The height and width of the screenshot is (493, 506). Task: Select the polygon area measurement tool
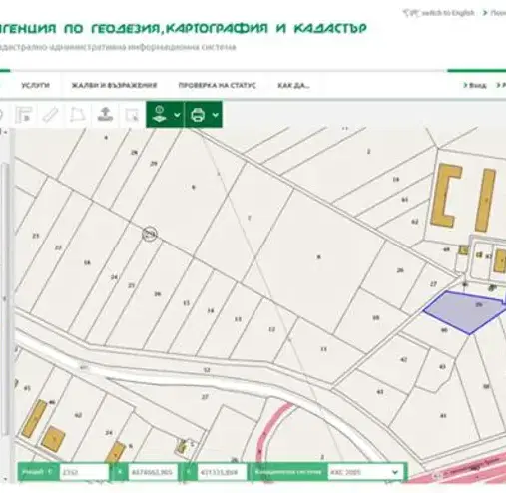pos(77,115)
